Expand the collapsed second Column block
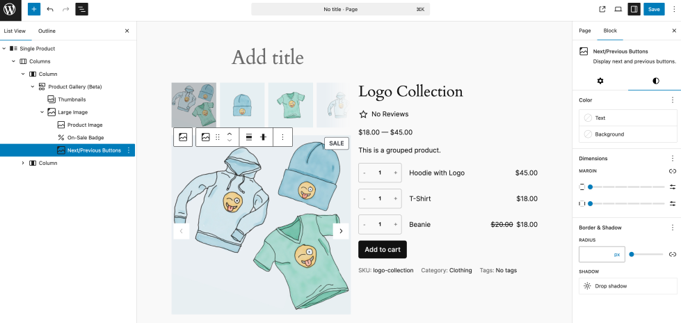 23,163
